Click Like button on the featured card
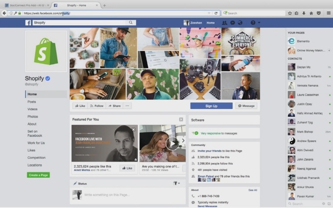This screenshot has height=208, width=333. 127,168
